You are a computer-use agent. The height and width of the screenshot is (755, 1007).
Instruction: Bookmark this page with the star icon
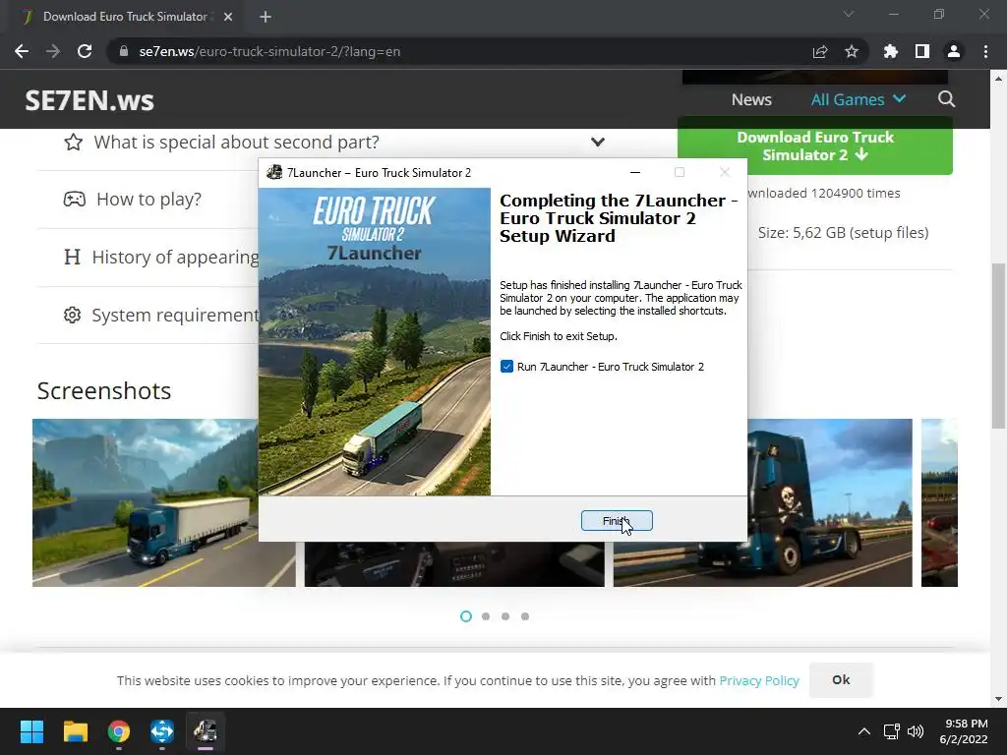[852, 51]
